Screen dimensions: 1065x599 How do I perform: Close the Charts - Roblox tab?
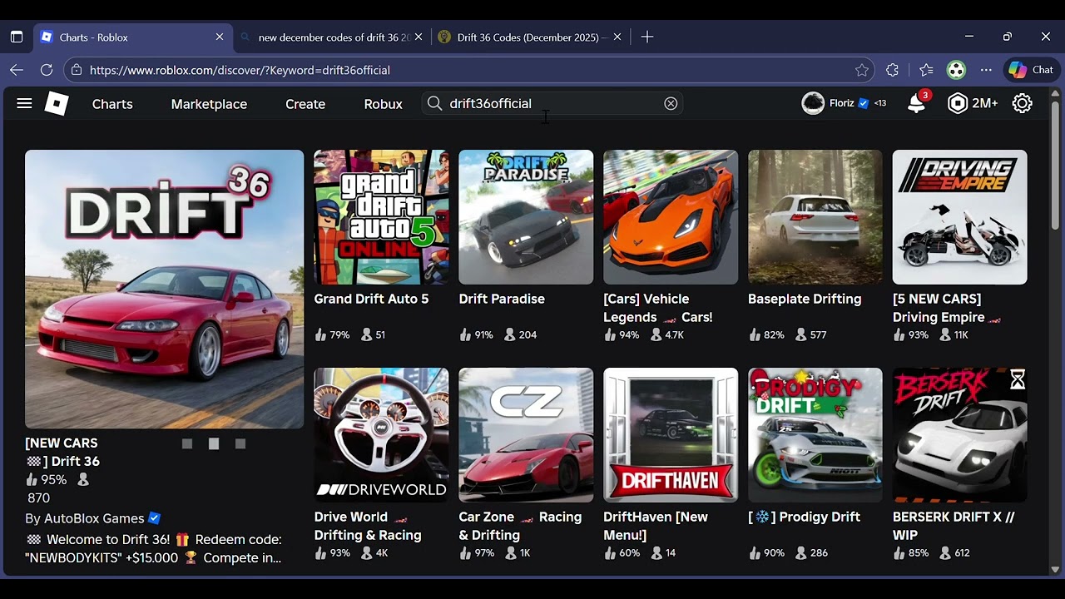220,37
